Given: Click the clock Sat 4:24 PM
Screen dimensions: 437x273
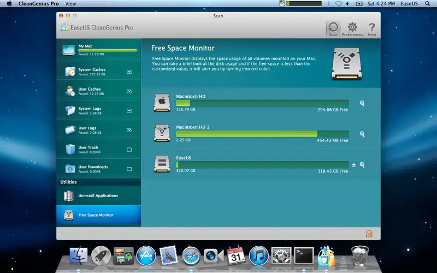Looking at the screenshot, I should click(x=381, y=4).
